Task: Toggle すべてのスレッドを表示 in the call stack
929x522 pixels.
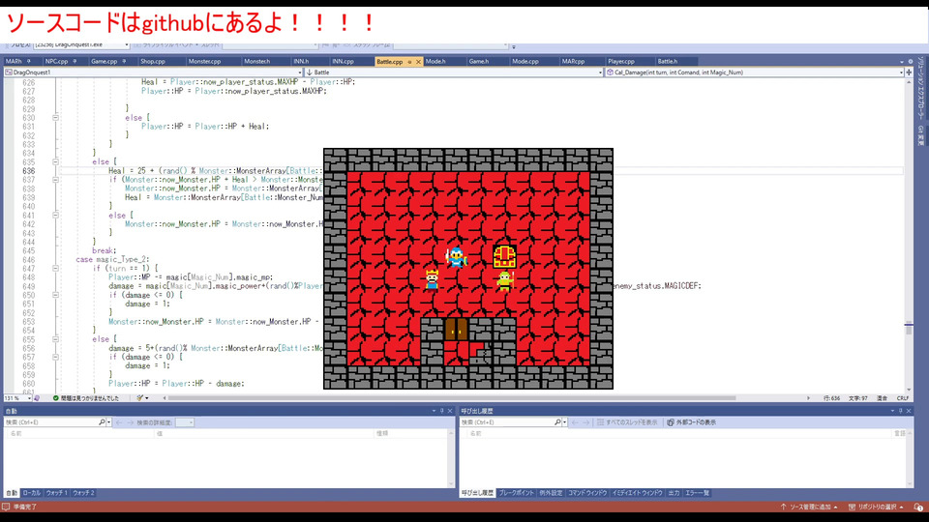Action: pos(627,422)
